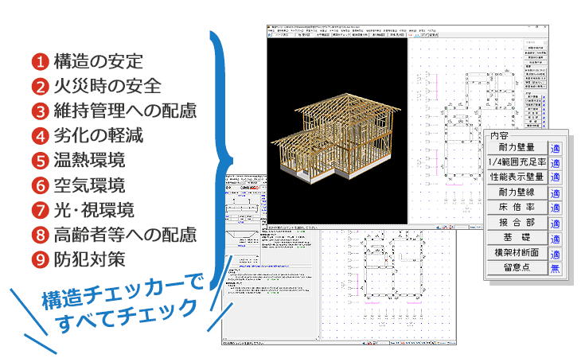
Task: Click the 横架材断面 button in 内容 panel
Action: click(x=517, y=253)
